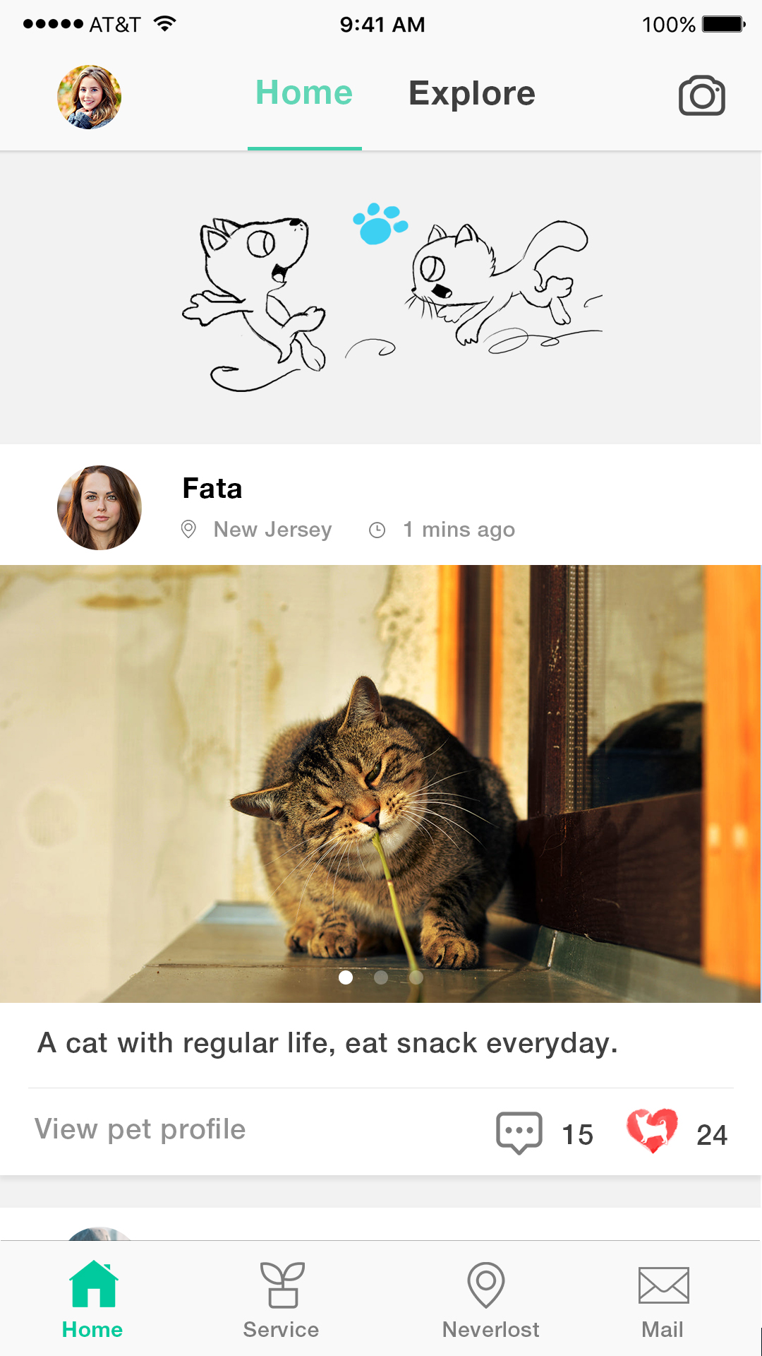Viewport: 762px width, 1356px height.
Task: Open your profile avatar in header
Action: point(89,97)
